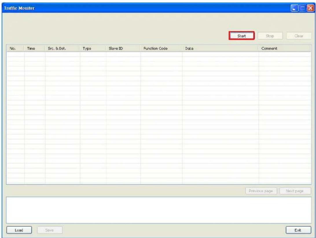This screenshot has height=238, width=316.
Task: Close the Traffic Monitor window
Action: click(311, 8)
